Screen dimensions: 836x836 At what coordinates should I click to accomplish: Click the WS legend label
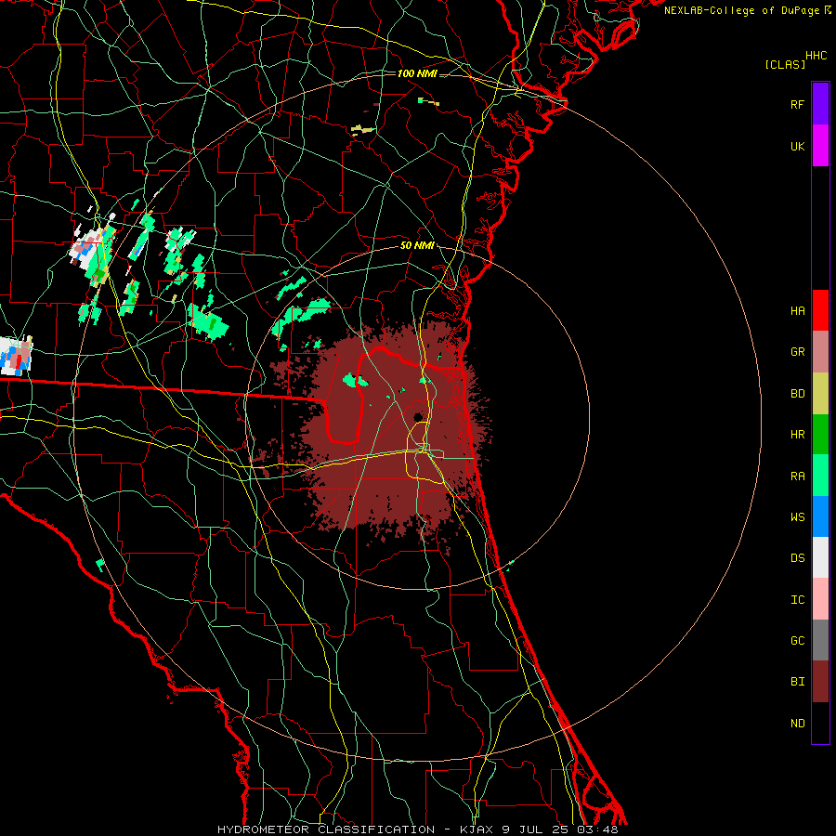pyautogui.click(x=797, y=516)
